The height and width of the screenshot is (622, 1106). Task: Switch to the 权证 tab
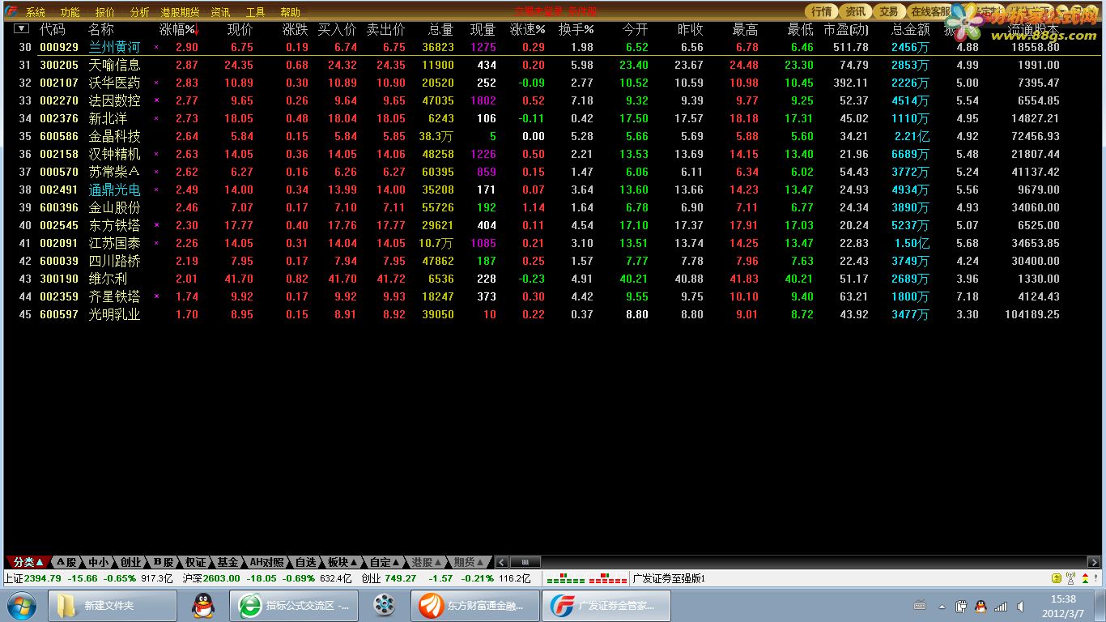pos(195,562)
